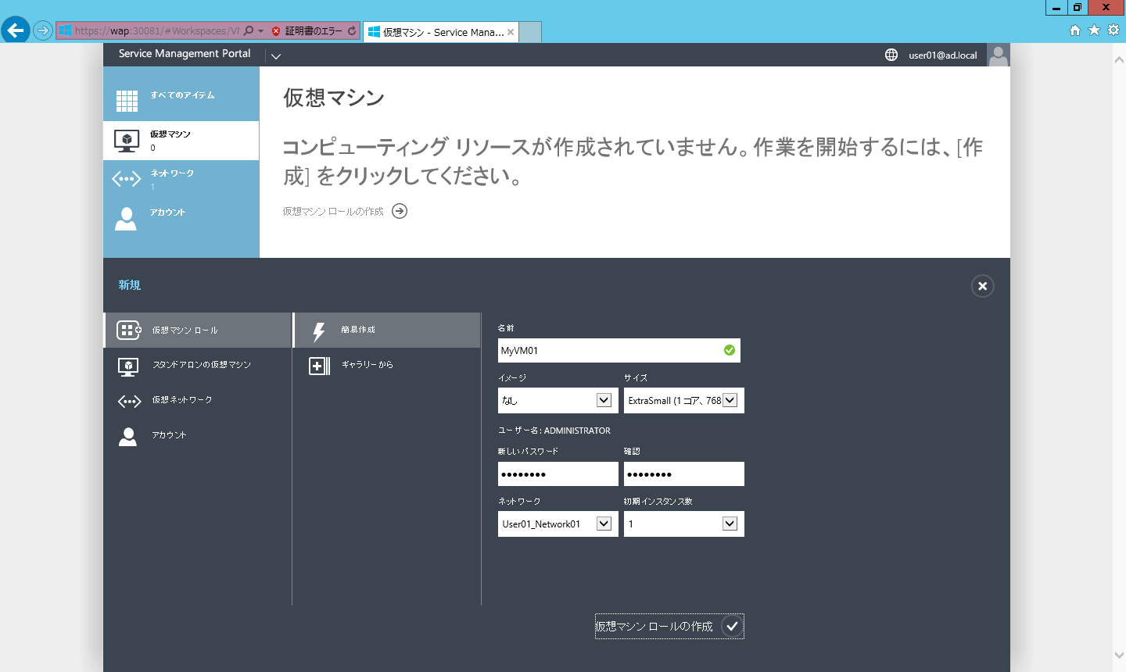Open the address bar dropdown arrow
Screen dimensions: 1126x672
pyautogui.click(x=260, y=31)
